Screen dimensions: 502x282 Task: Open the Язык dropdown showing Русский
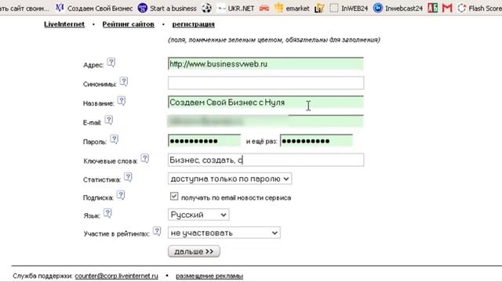[x=198, y=215]
